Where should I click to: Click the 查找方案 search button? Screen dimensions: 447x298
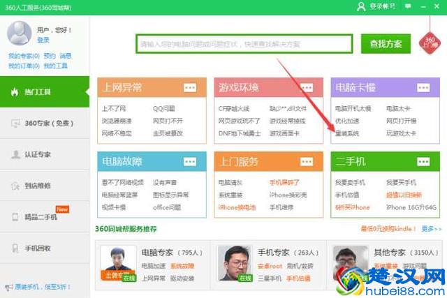pyautogui.click(x=386, y=43)
